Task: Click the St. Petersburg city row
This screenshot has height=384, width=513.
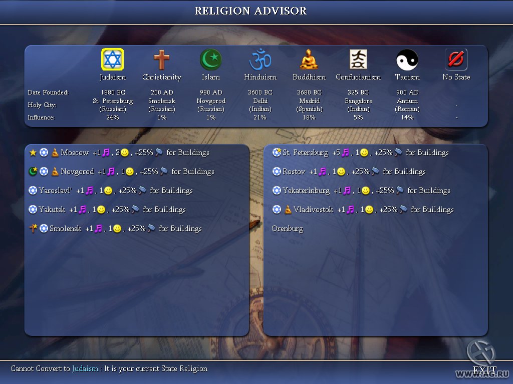Action: pos(305,152)
